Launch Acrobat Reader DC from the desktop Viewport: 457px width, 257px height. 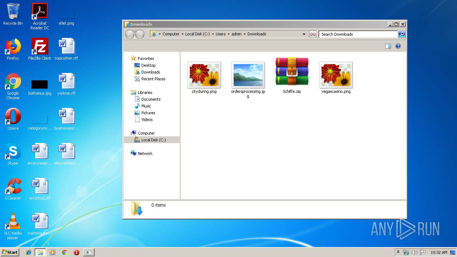40,17
